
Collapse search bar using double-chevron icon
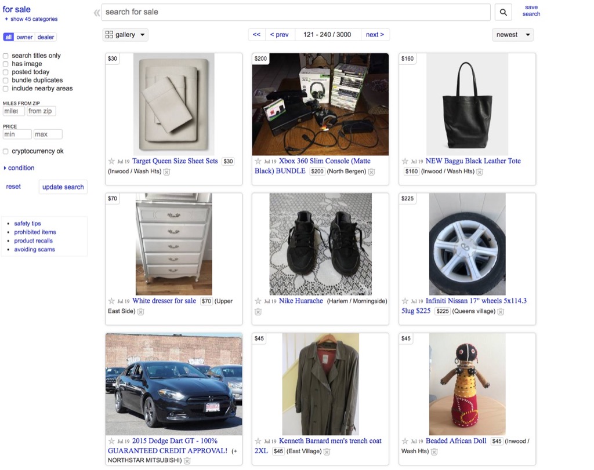pyautogui.click(x=96, y=12)
